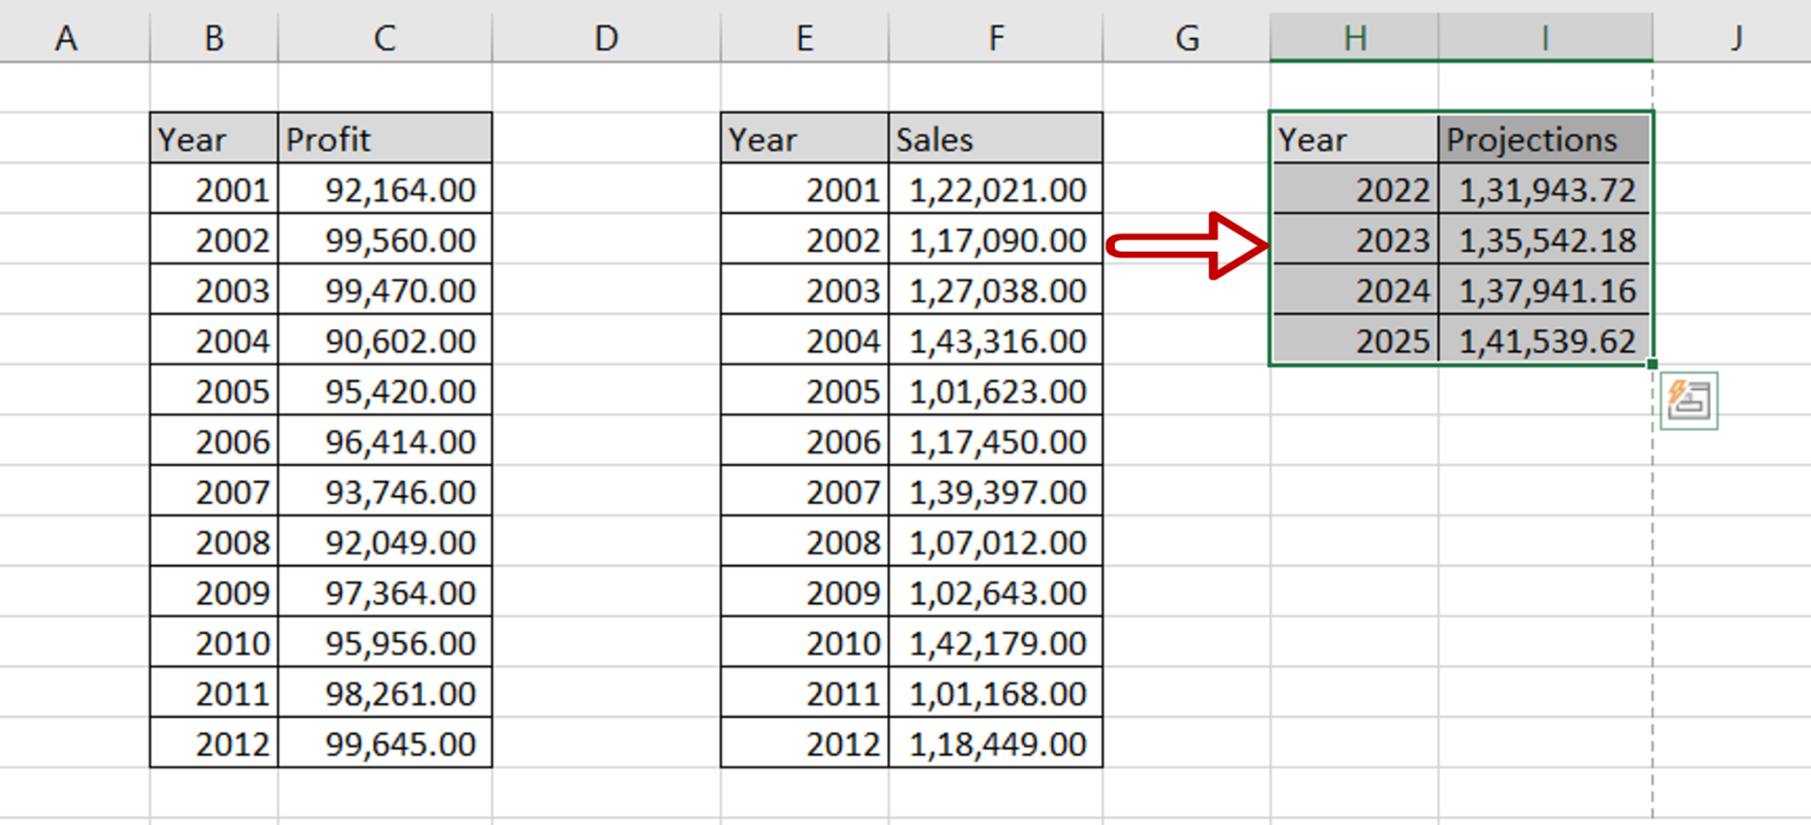
Task: Select sales value 1,17,450.00
Action: pyautogui.click(x=996, y=440)
